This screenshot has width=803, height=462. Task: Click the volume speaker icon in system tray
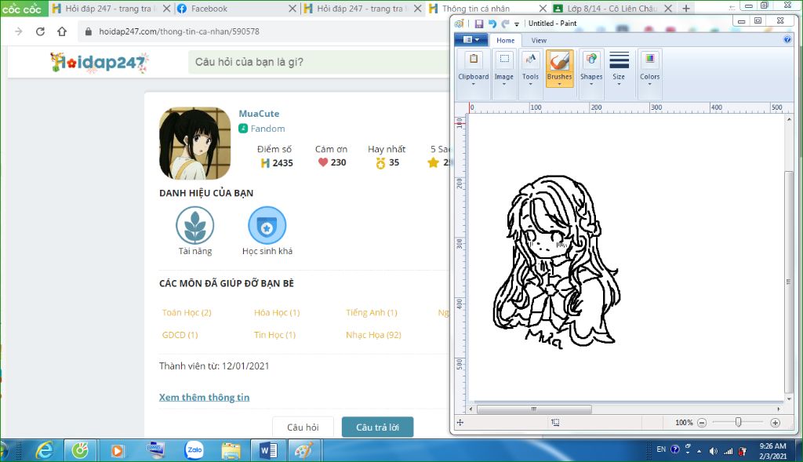pyautogui.click(x=713, y=451)
